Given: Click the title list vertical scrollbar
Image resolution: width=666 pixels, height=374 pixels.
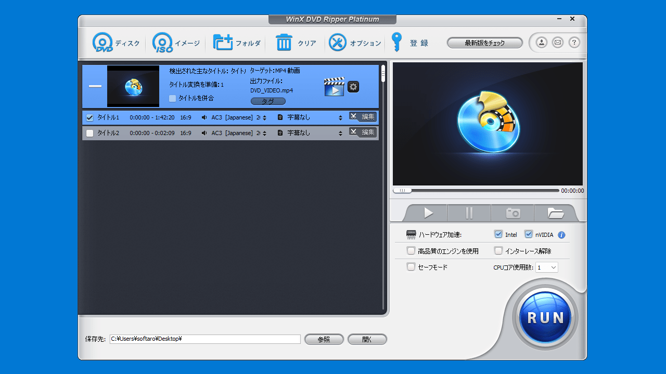Looking at the screenshot, I should 383,187.
